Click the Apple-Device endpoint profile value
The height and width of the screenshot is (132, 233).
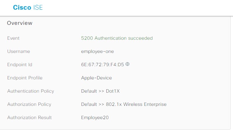[96, 78]
